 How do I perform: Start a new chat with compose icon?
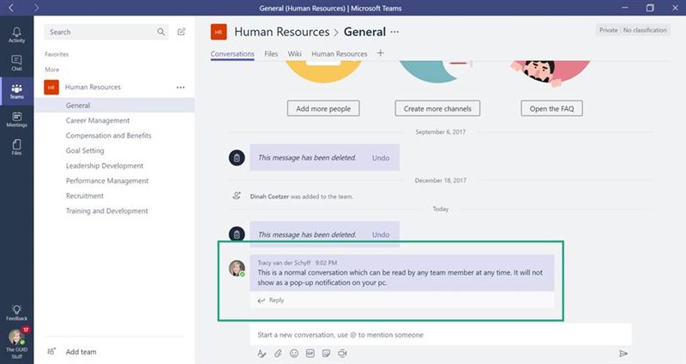click(181, 32)
